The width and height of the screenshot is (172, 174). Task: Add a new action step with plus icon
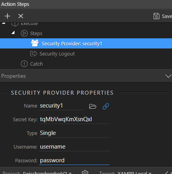[7, 16]
